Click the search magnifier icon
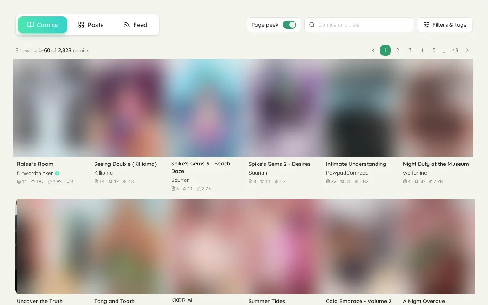Screen dimensions: 488x305 312,25
